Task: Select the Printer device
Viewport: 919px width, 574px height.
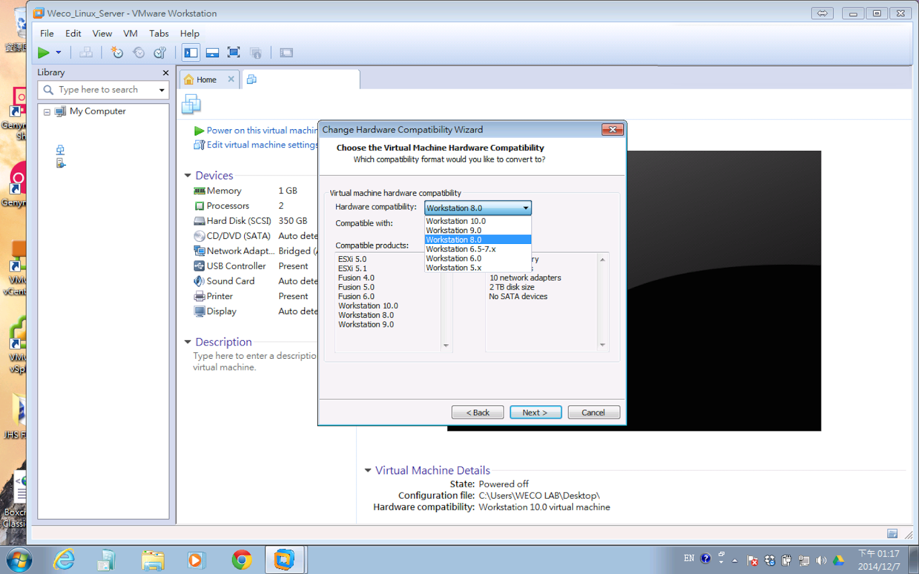Action: coord(255,296)
